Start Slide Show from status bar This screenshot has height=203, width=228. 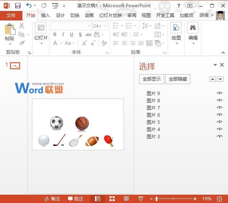[141, 199]
